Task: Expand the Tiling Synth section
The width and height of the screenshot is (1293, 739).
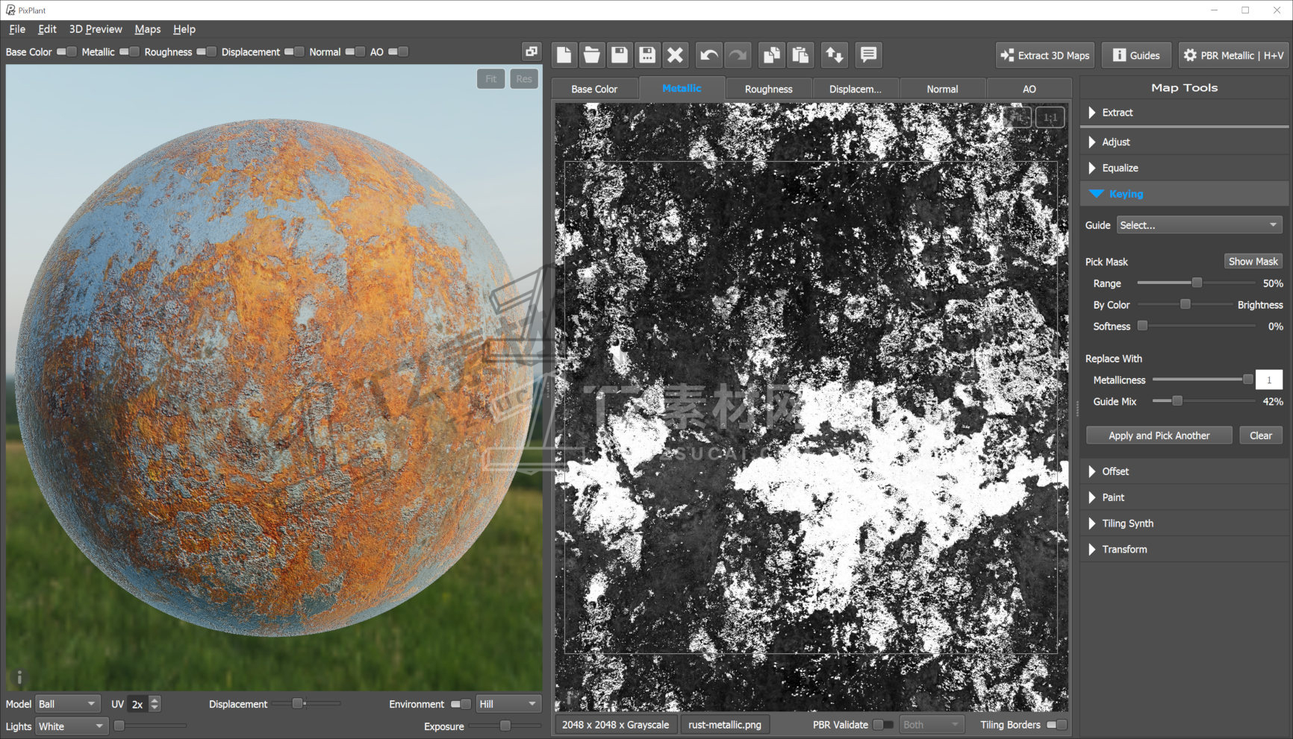Action: (1127, 523)
